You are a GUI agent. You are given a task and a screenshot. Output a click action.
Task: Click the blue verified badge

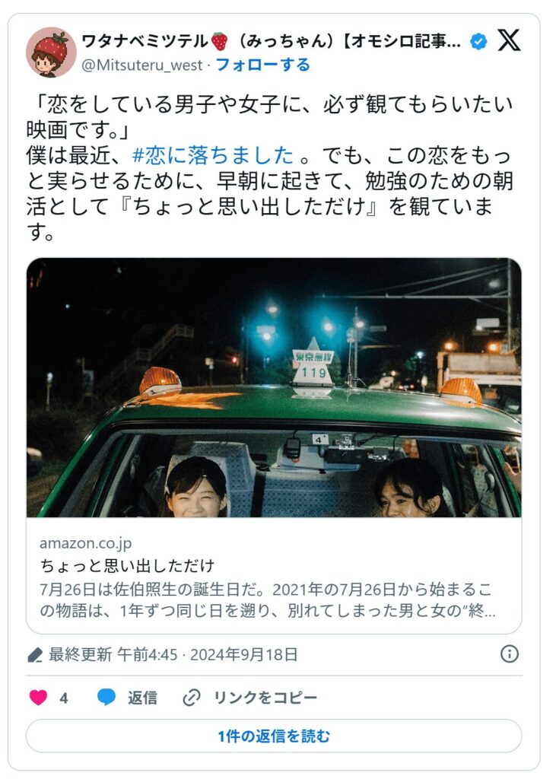click(478, 42)
